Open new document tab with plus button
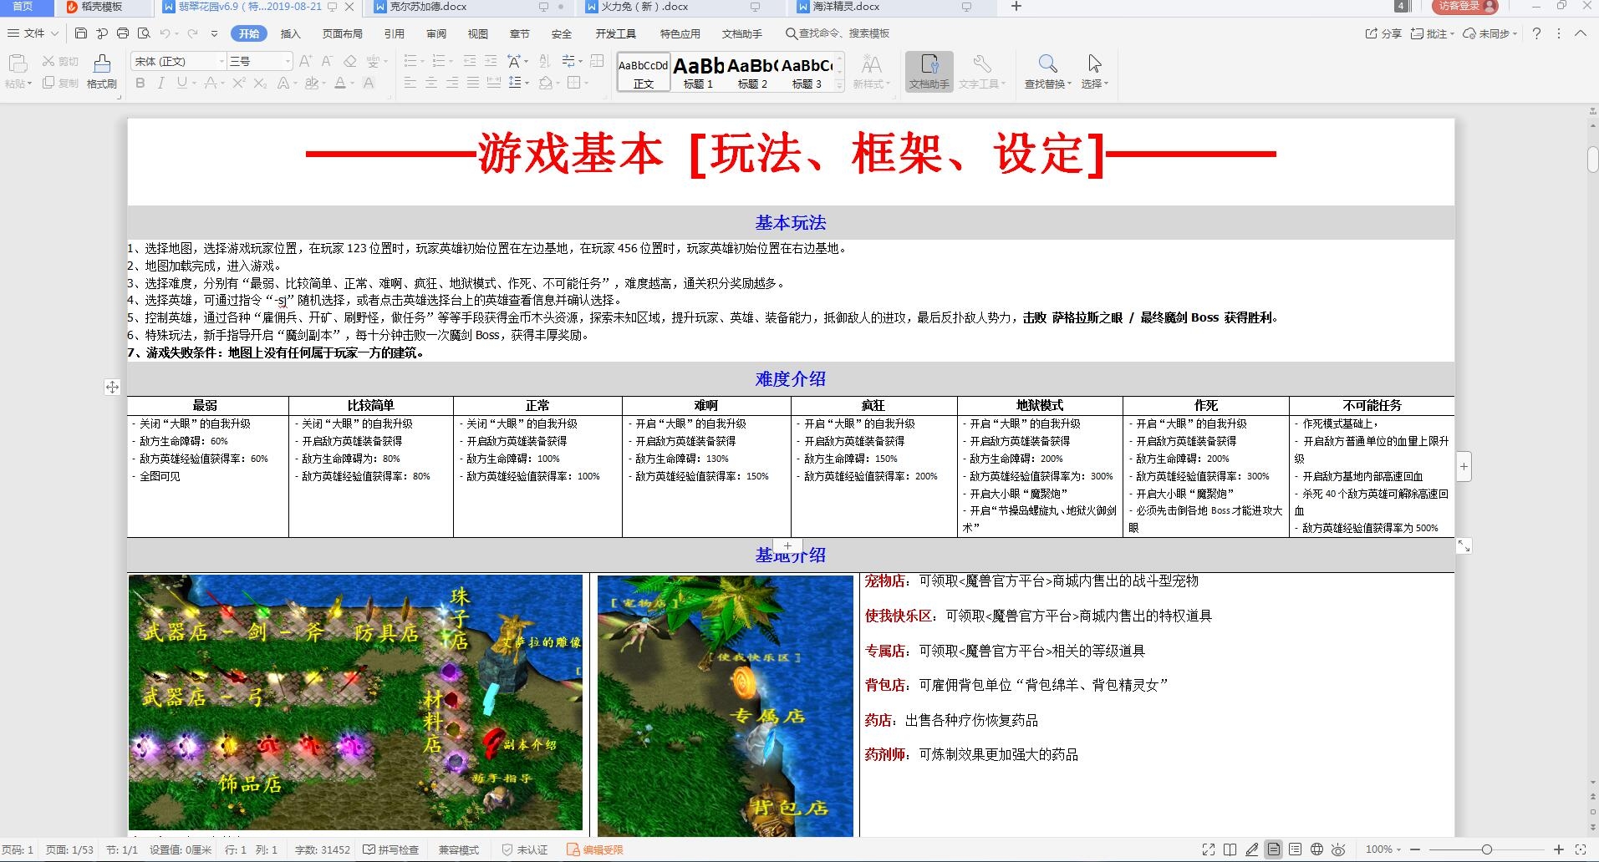Image resolution: width=1599 pixels, height=862 pixels. pyautogui.click(x=1016, y=7)
